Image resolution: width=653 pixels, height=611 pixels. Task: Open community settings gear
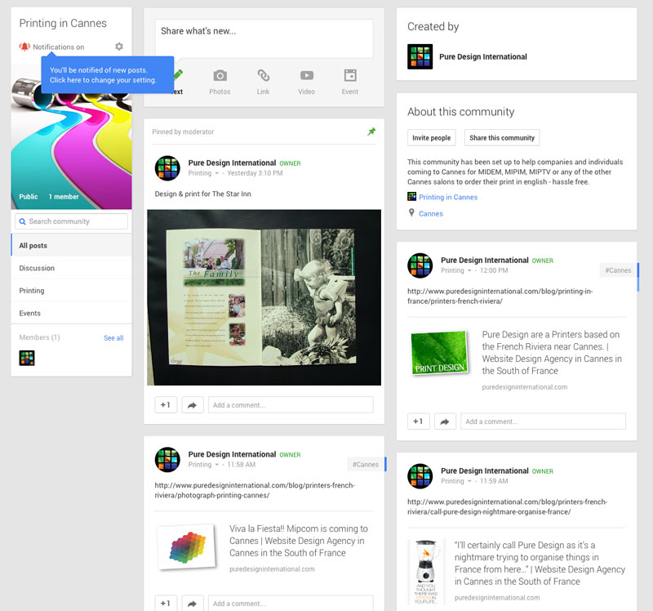click(x=119, y=47)
